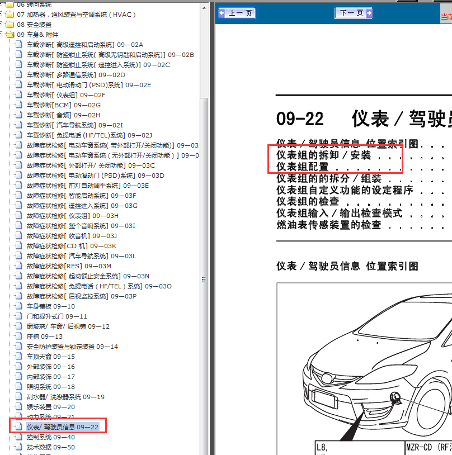Click page icon for 外部打开/关闭功能 09-03C

(x=19, y=165)
